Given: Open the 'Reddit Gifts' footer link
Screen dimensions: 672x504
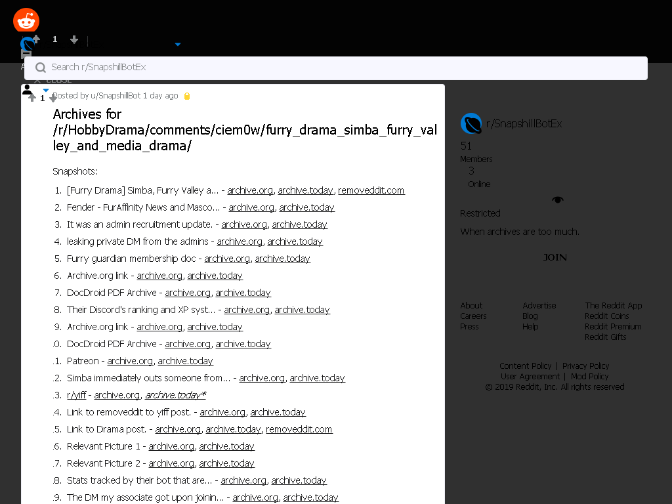Looking at the screenshot, I should pyautogui.click(x=606, y=337).
